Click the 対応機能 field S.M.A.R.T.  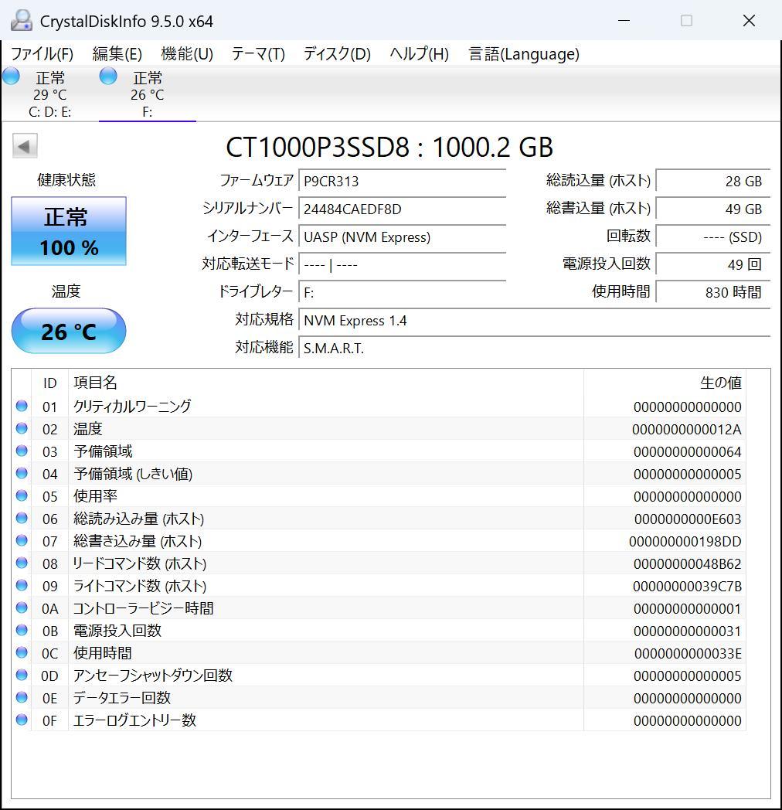point(534,349)
